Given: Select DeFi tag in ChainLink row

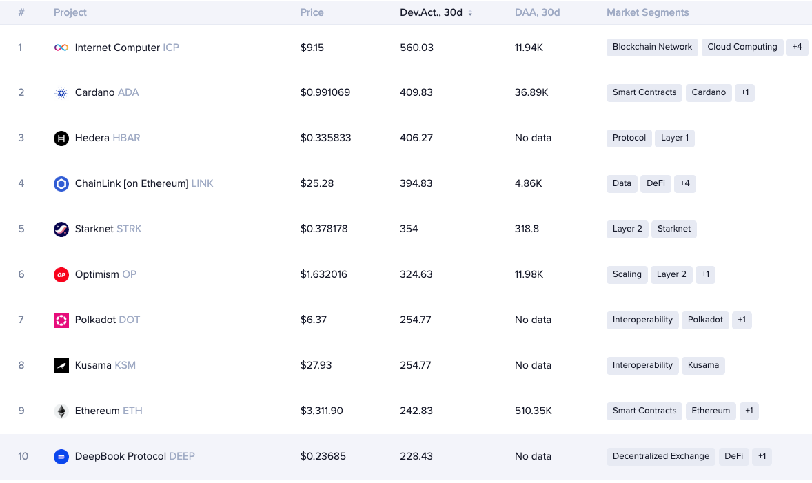Looking at the screenshot, I should click(x=656, y=184).
